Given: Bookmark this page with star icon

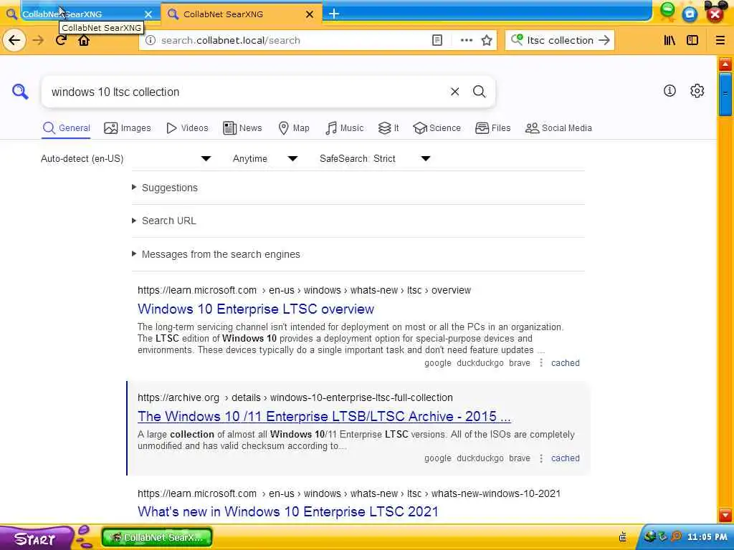Looking at the screenshot, I should tap(487, 40).
